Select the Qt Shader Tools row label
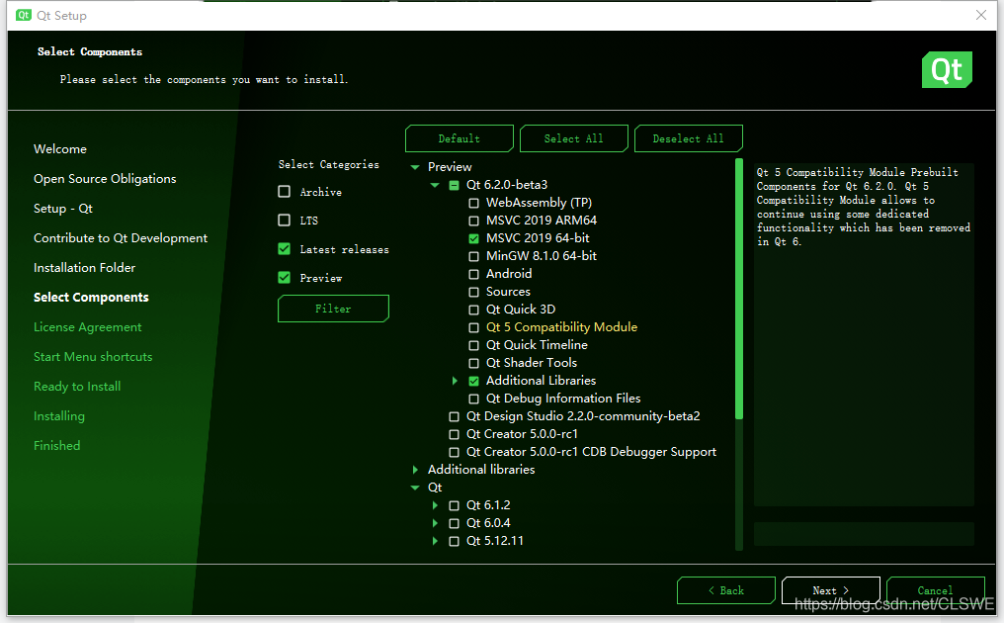This screenshot has width=1004, height=623. 532,363
